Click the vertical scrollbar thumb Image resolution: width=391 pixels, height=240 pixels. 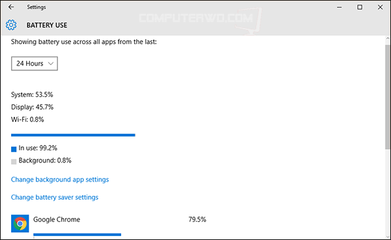(x=388, y=97)
